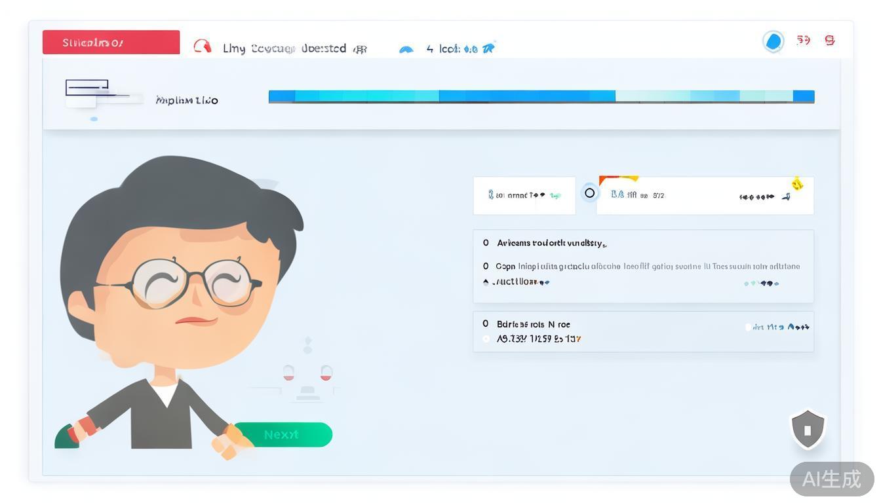Click the blue cloud-shaped icon in header

[406, 49]
